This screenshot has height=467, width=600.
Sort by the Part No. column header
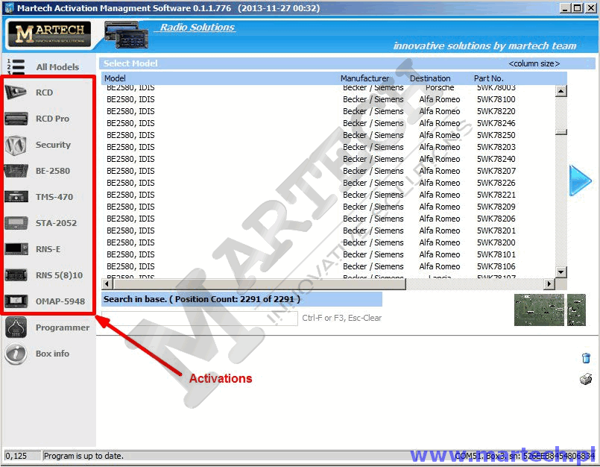[489, 78]
